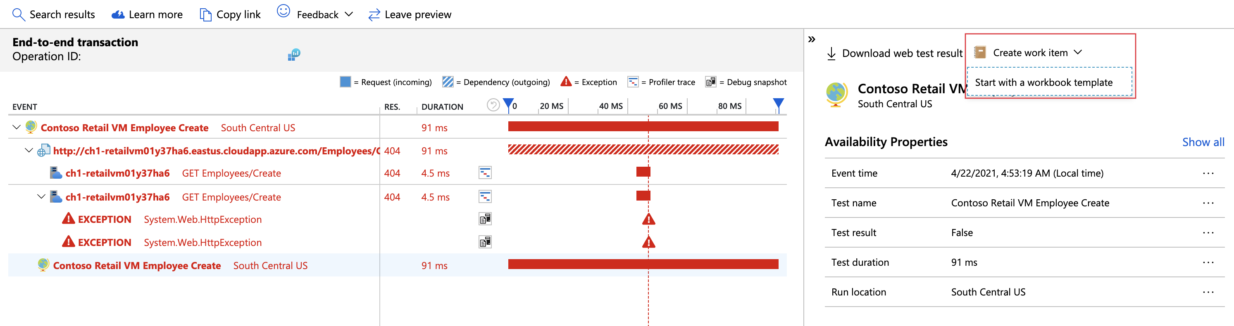Click the Search results magnifier icon
Image resolution: width=1234 pixels, height=326 pixels.
18,14
